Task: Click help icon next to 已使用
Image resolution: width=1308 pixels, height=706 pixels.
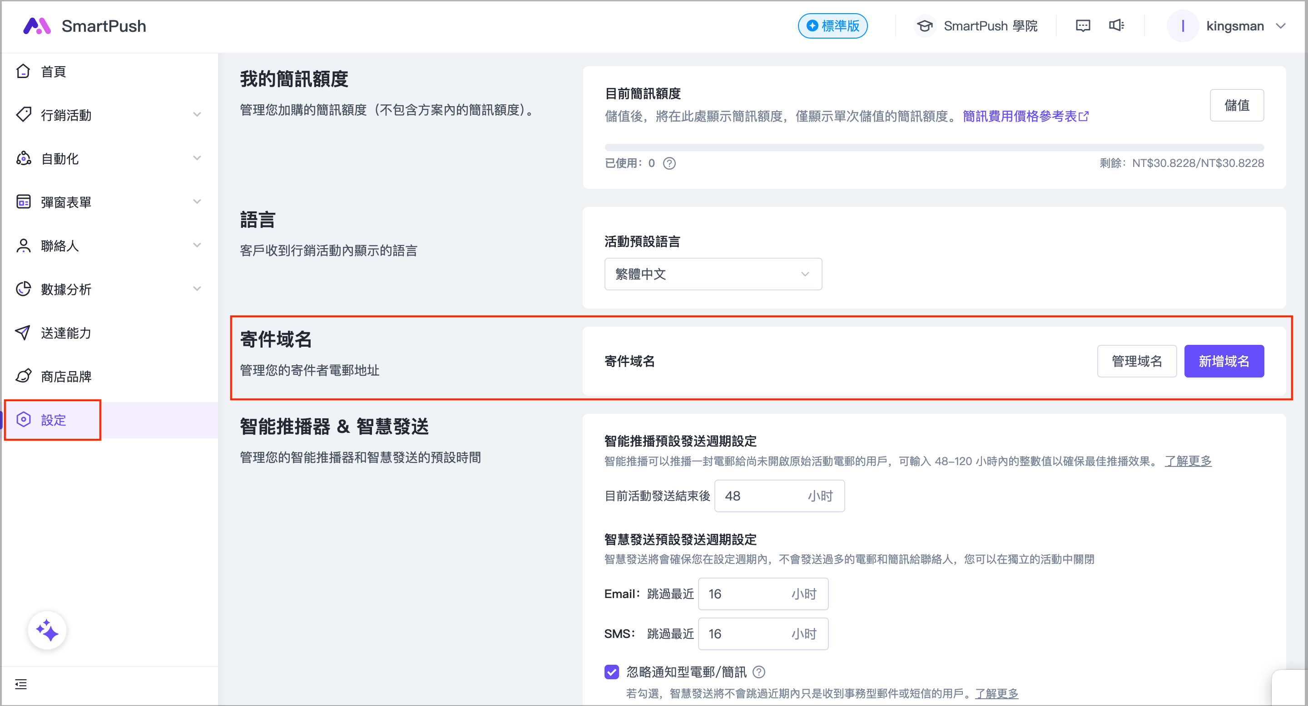Action: pyautogui.click(x=669, y=163)
